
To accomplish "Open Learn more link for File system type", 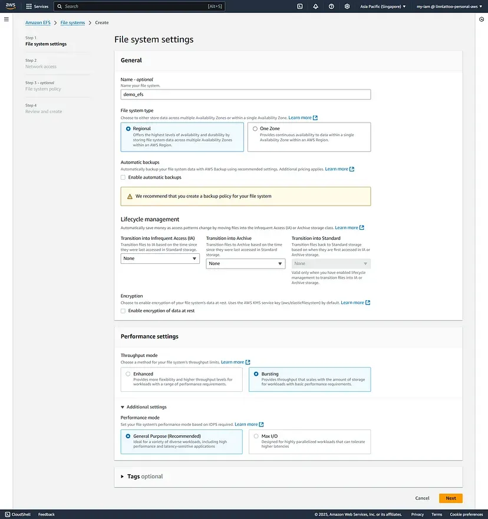I will click(300, 118).
